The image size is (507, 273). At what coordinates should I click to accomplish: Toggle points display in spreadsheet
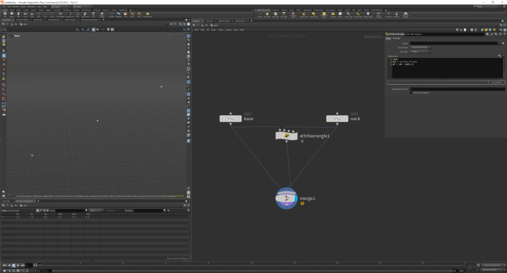[x=38, y=210]
